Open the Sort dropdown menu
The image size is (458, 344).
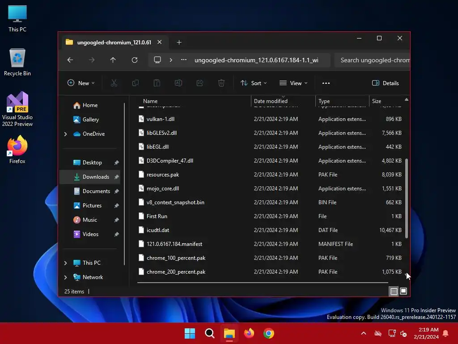[254, 83]
